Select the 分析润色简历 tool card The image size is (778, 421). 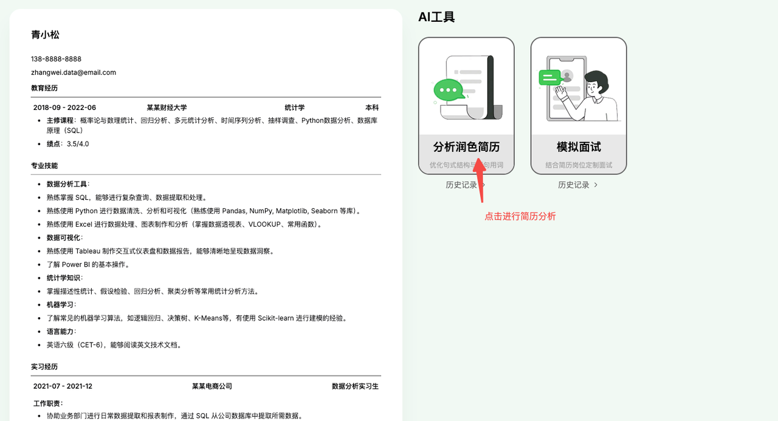[x=466, y=106]
